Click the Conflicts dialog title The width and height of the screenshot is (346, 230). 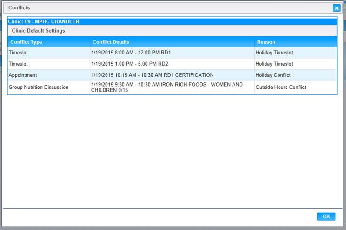point(19,7)
